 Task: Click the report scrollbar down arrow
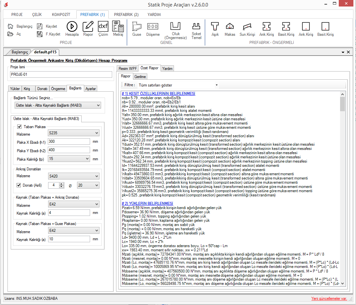[342, 284]
